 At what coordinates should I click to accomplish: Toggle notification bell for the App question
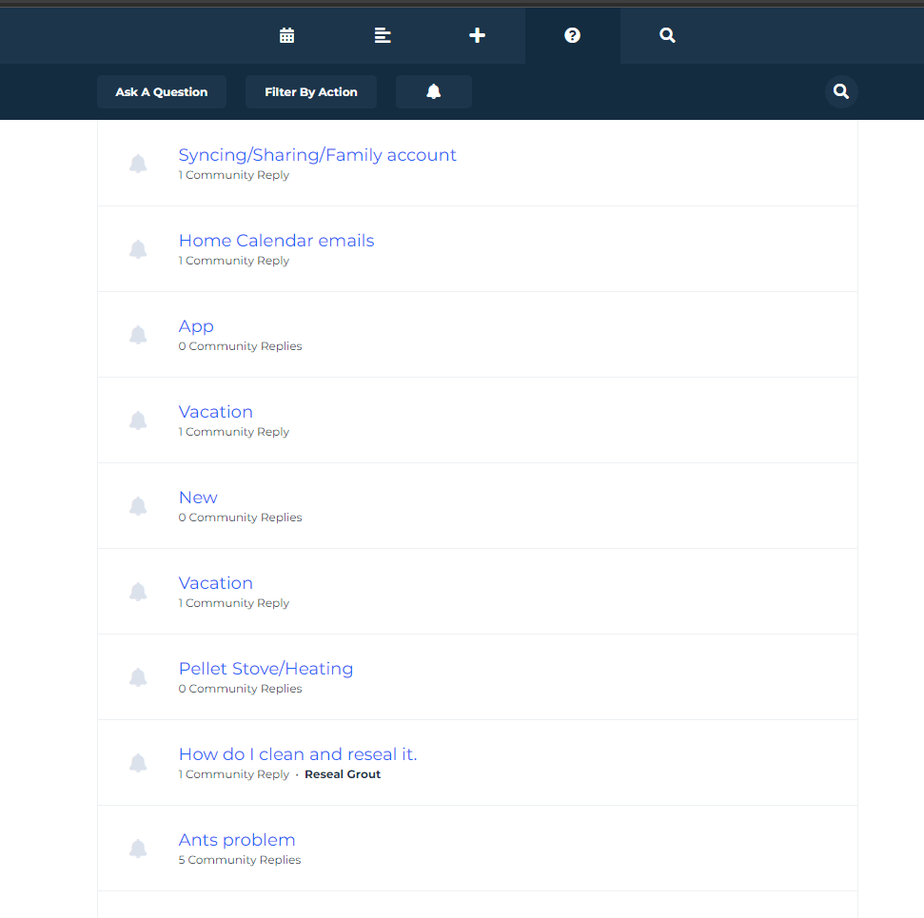tap(138, 335)
